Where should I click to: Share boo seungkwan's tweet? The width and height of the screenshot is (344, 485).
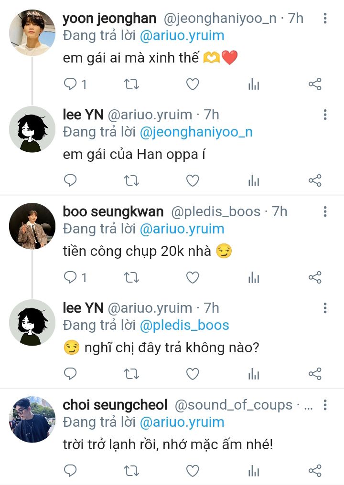click(315, 277)
